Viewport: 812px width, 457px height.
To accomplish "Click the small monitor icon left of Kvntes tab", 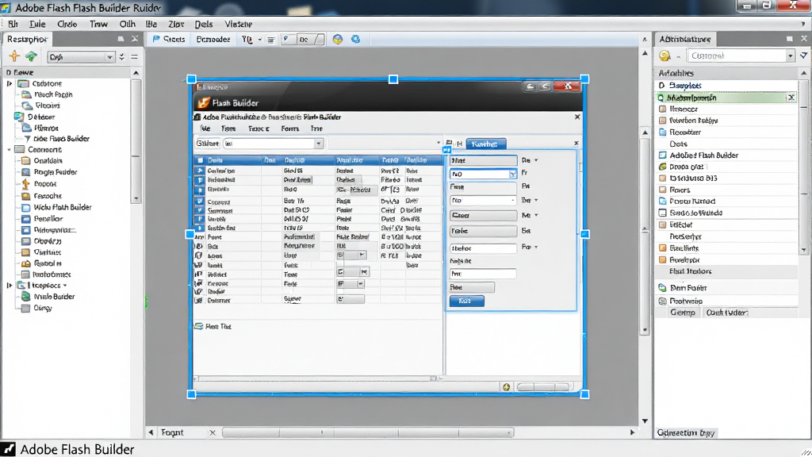I will pos(449,143).
